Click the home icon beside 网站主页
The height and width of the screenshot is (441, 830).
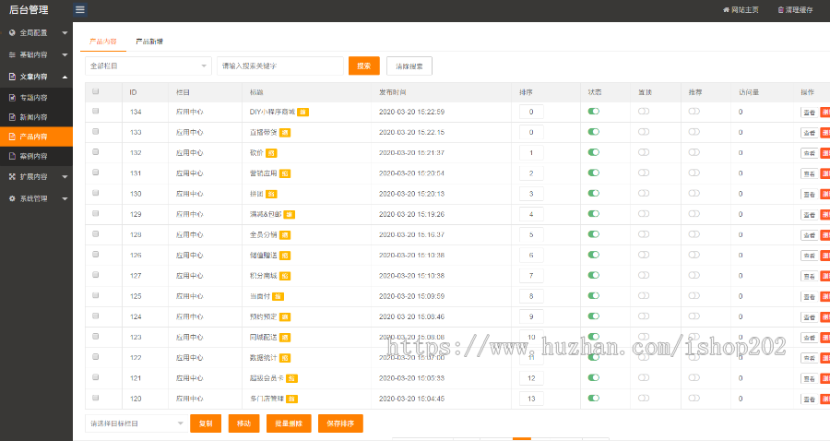[x=725, y=10]
